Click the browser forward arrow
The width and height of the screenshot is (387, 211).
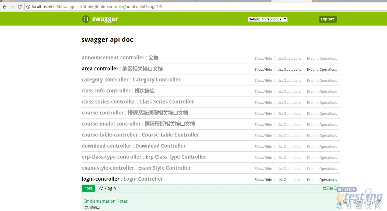(12, 7)
